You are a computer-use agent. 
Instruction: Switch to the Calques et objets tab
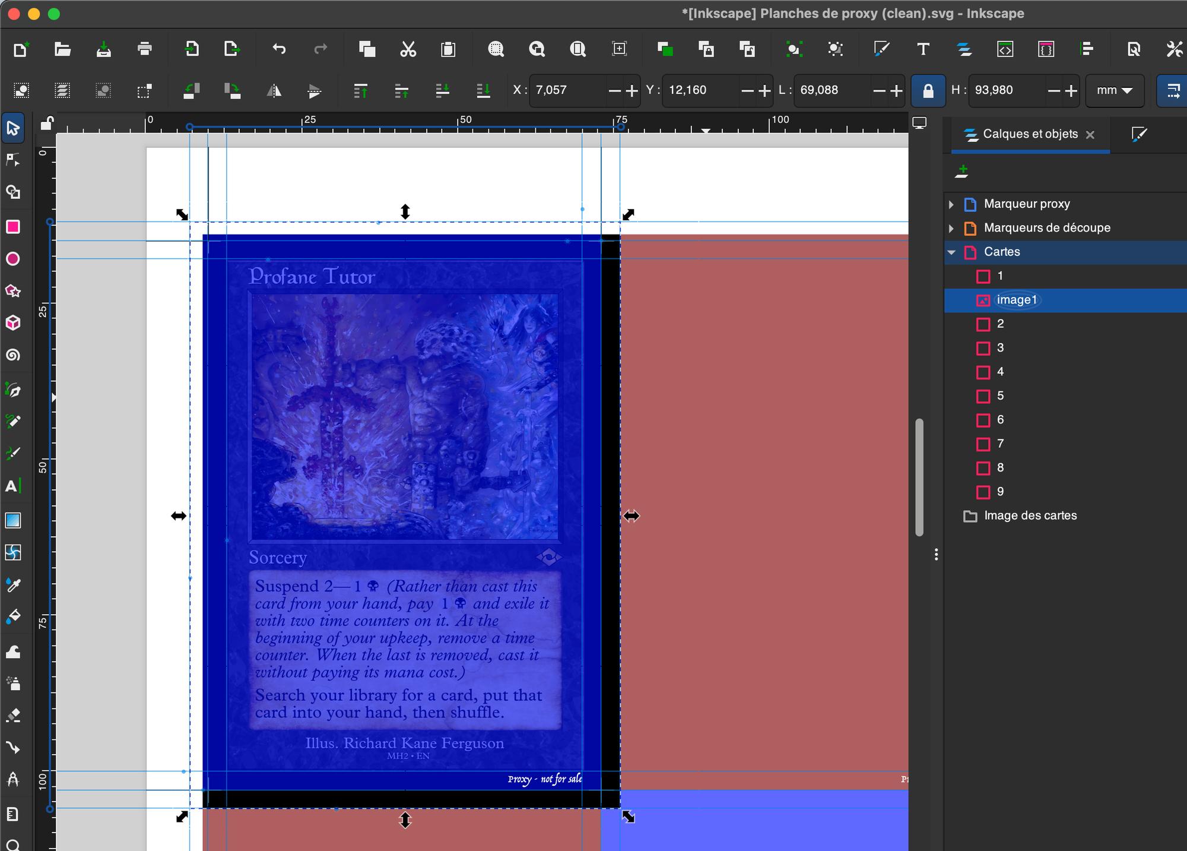coord(1030,134)
